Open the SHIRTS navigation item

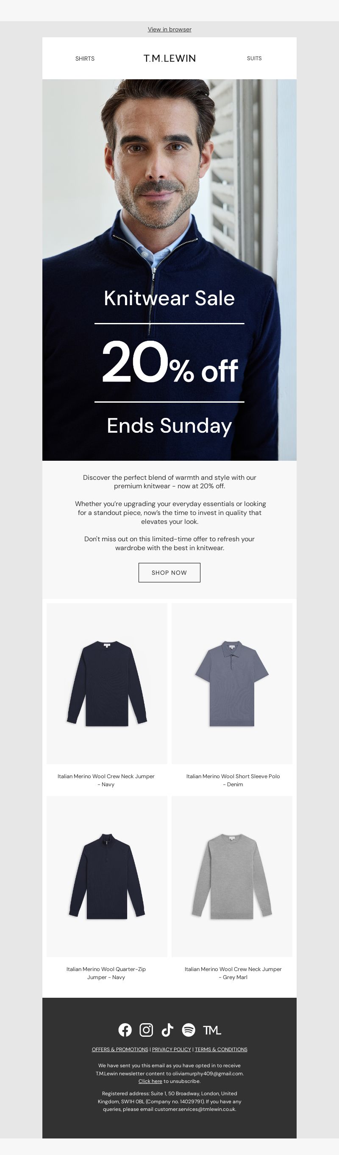point(85,59)
